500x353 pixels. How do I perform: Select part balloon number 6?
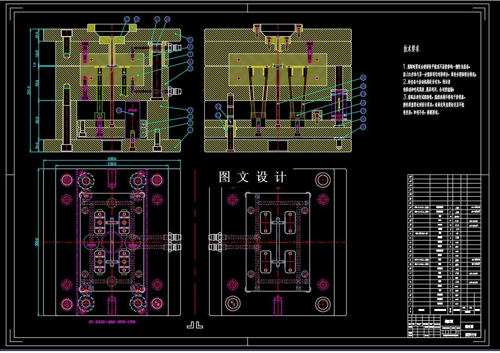tap(190, 62)
